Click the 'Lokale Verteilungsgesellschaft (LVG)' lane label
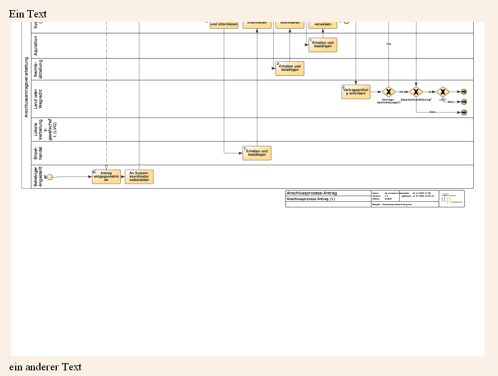 (45, 130)
